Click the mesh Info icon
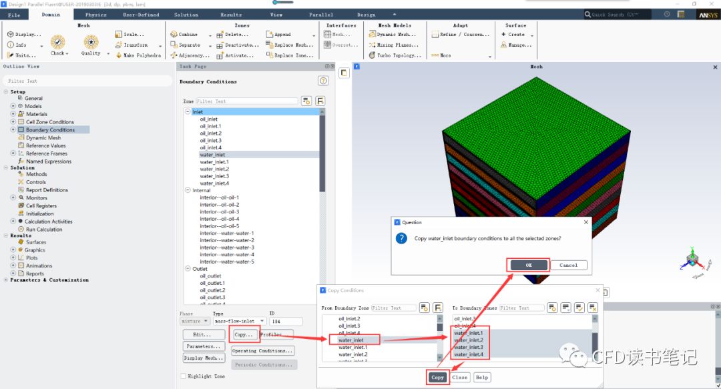 11,45
